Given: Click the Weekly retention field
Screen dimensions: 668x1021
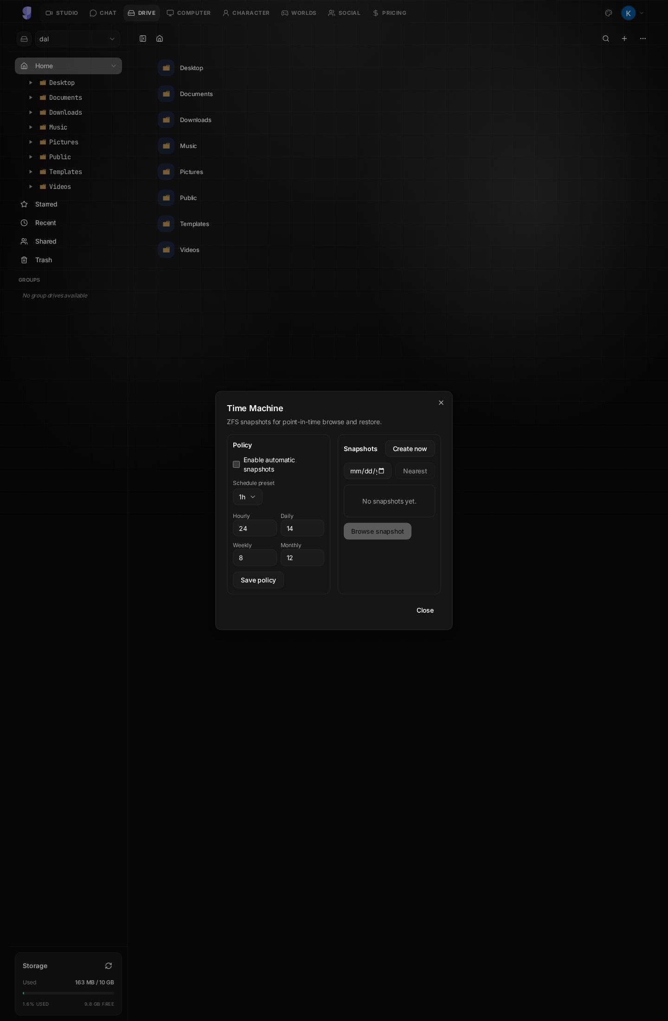Looking at the screenshot, I should coord(255,558).
